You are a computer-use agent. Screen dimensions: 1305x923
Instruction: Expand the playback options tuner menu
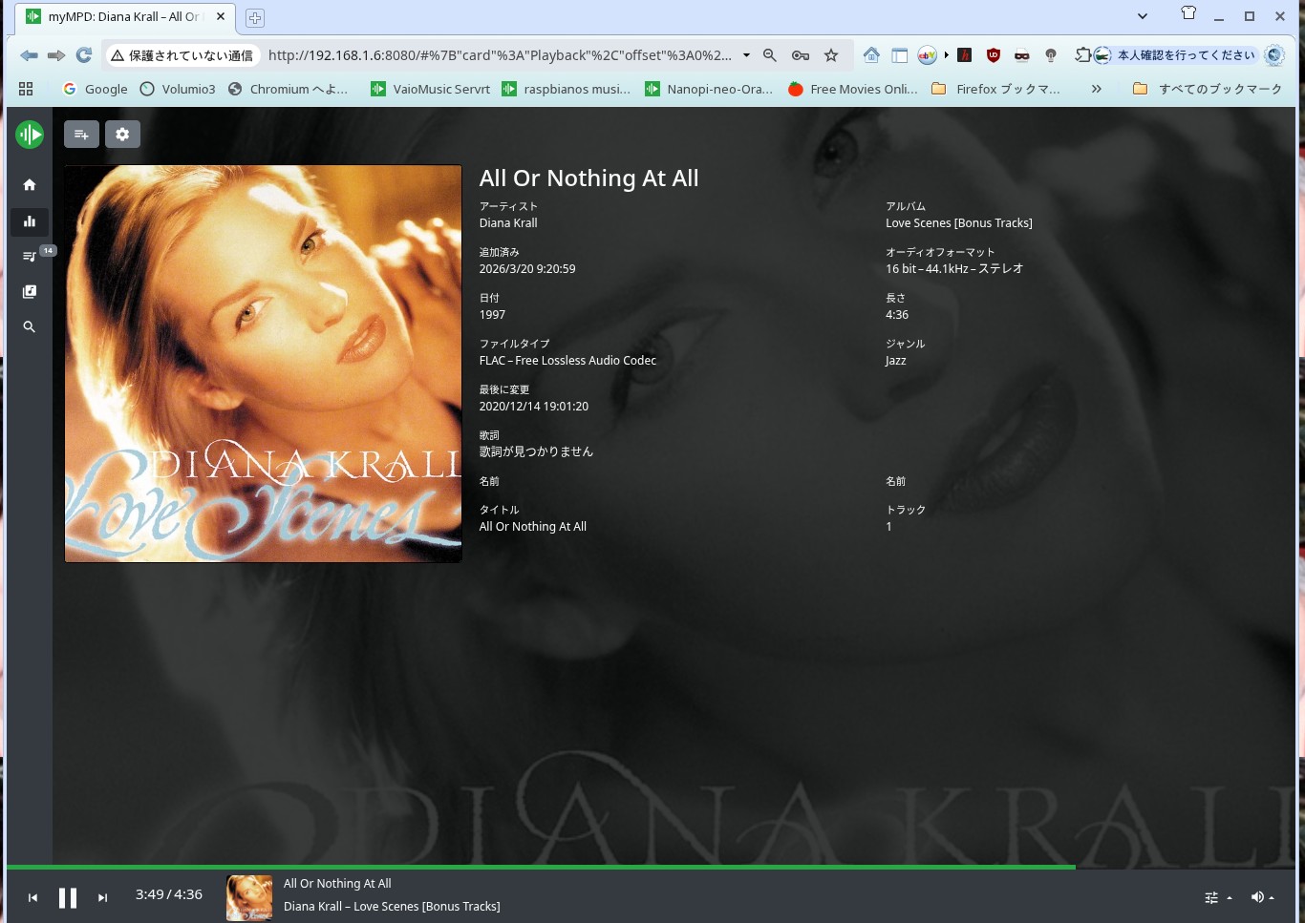point(1217,897)
